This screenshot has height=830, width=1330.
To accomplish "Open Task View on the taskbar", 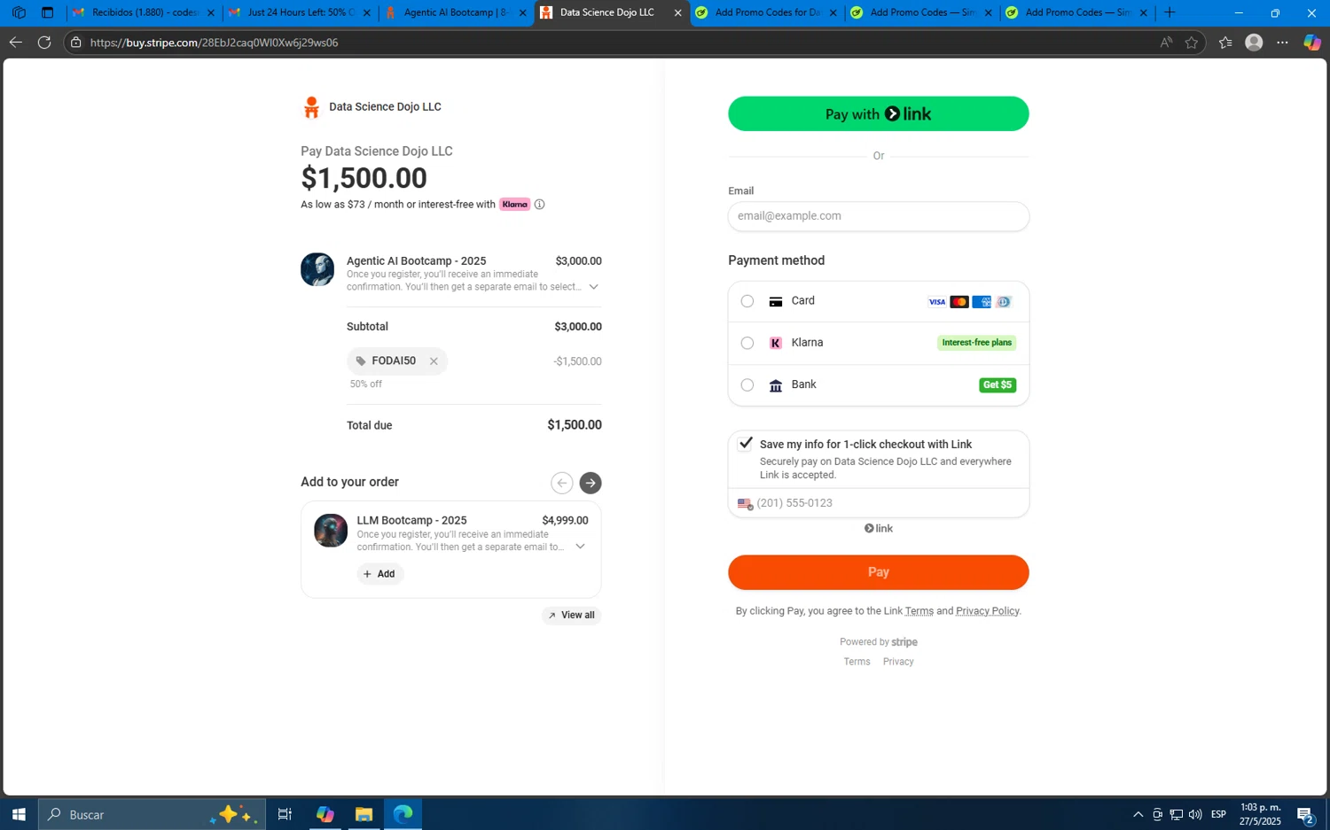I will pyautogui.click(x=285, y=814).
